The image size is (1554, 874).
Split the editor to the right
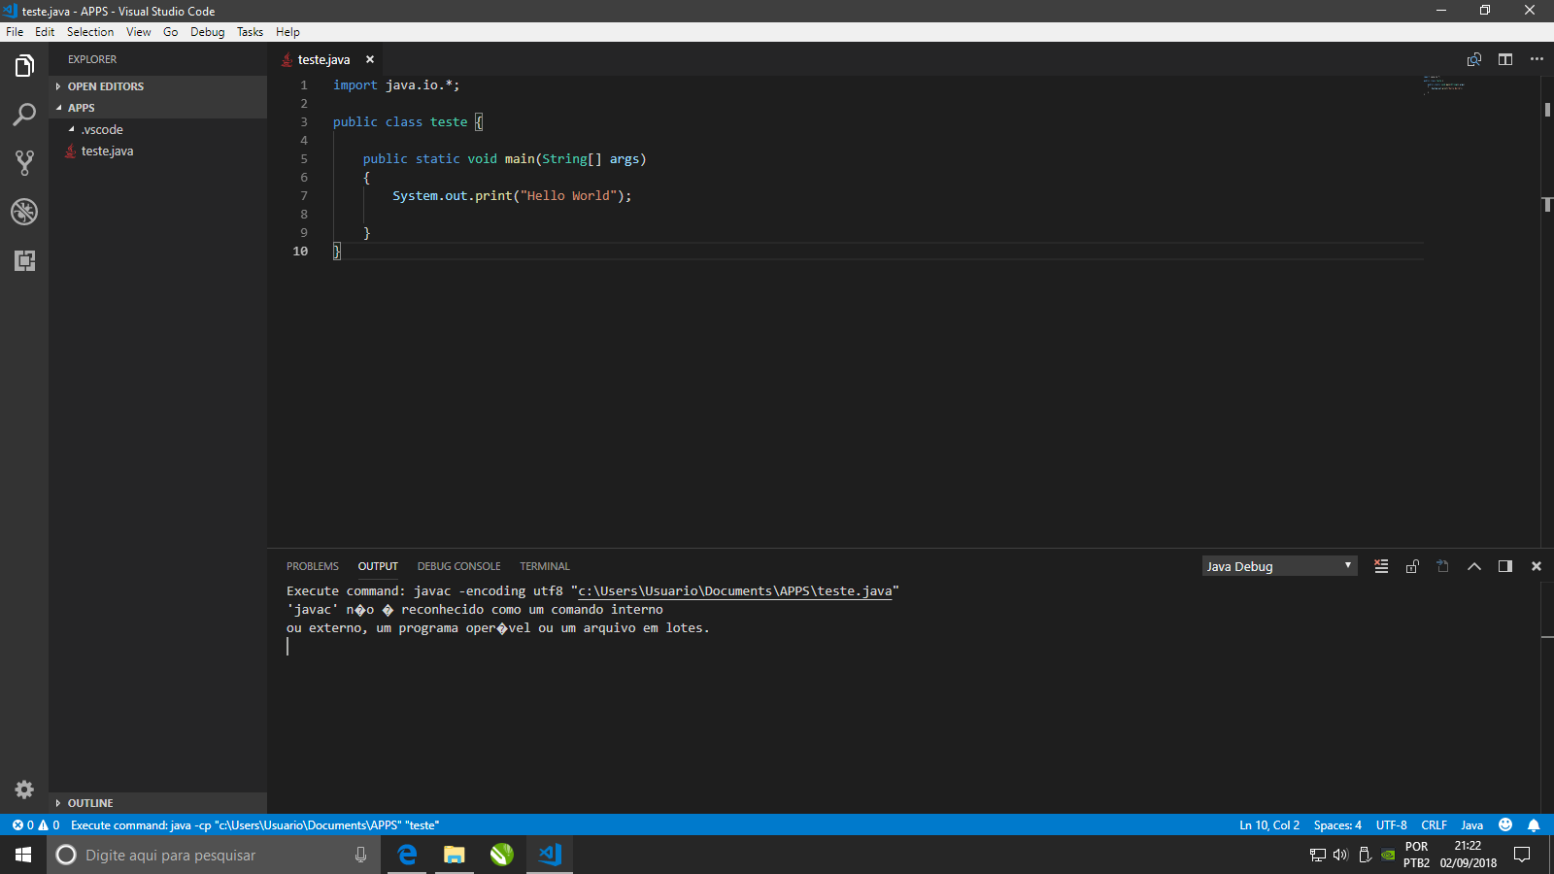(x=1505, y=59)
